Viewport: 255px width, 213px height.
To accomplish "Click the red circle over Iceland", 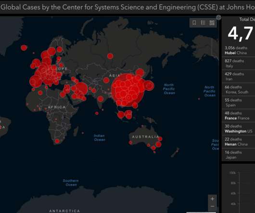I will tap(24, 48).
